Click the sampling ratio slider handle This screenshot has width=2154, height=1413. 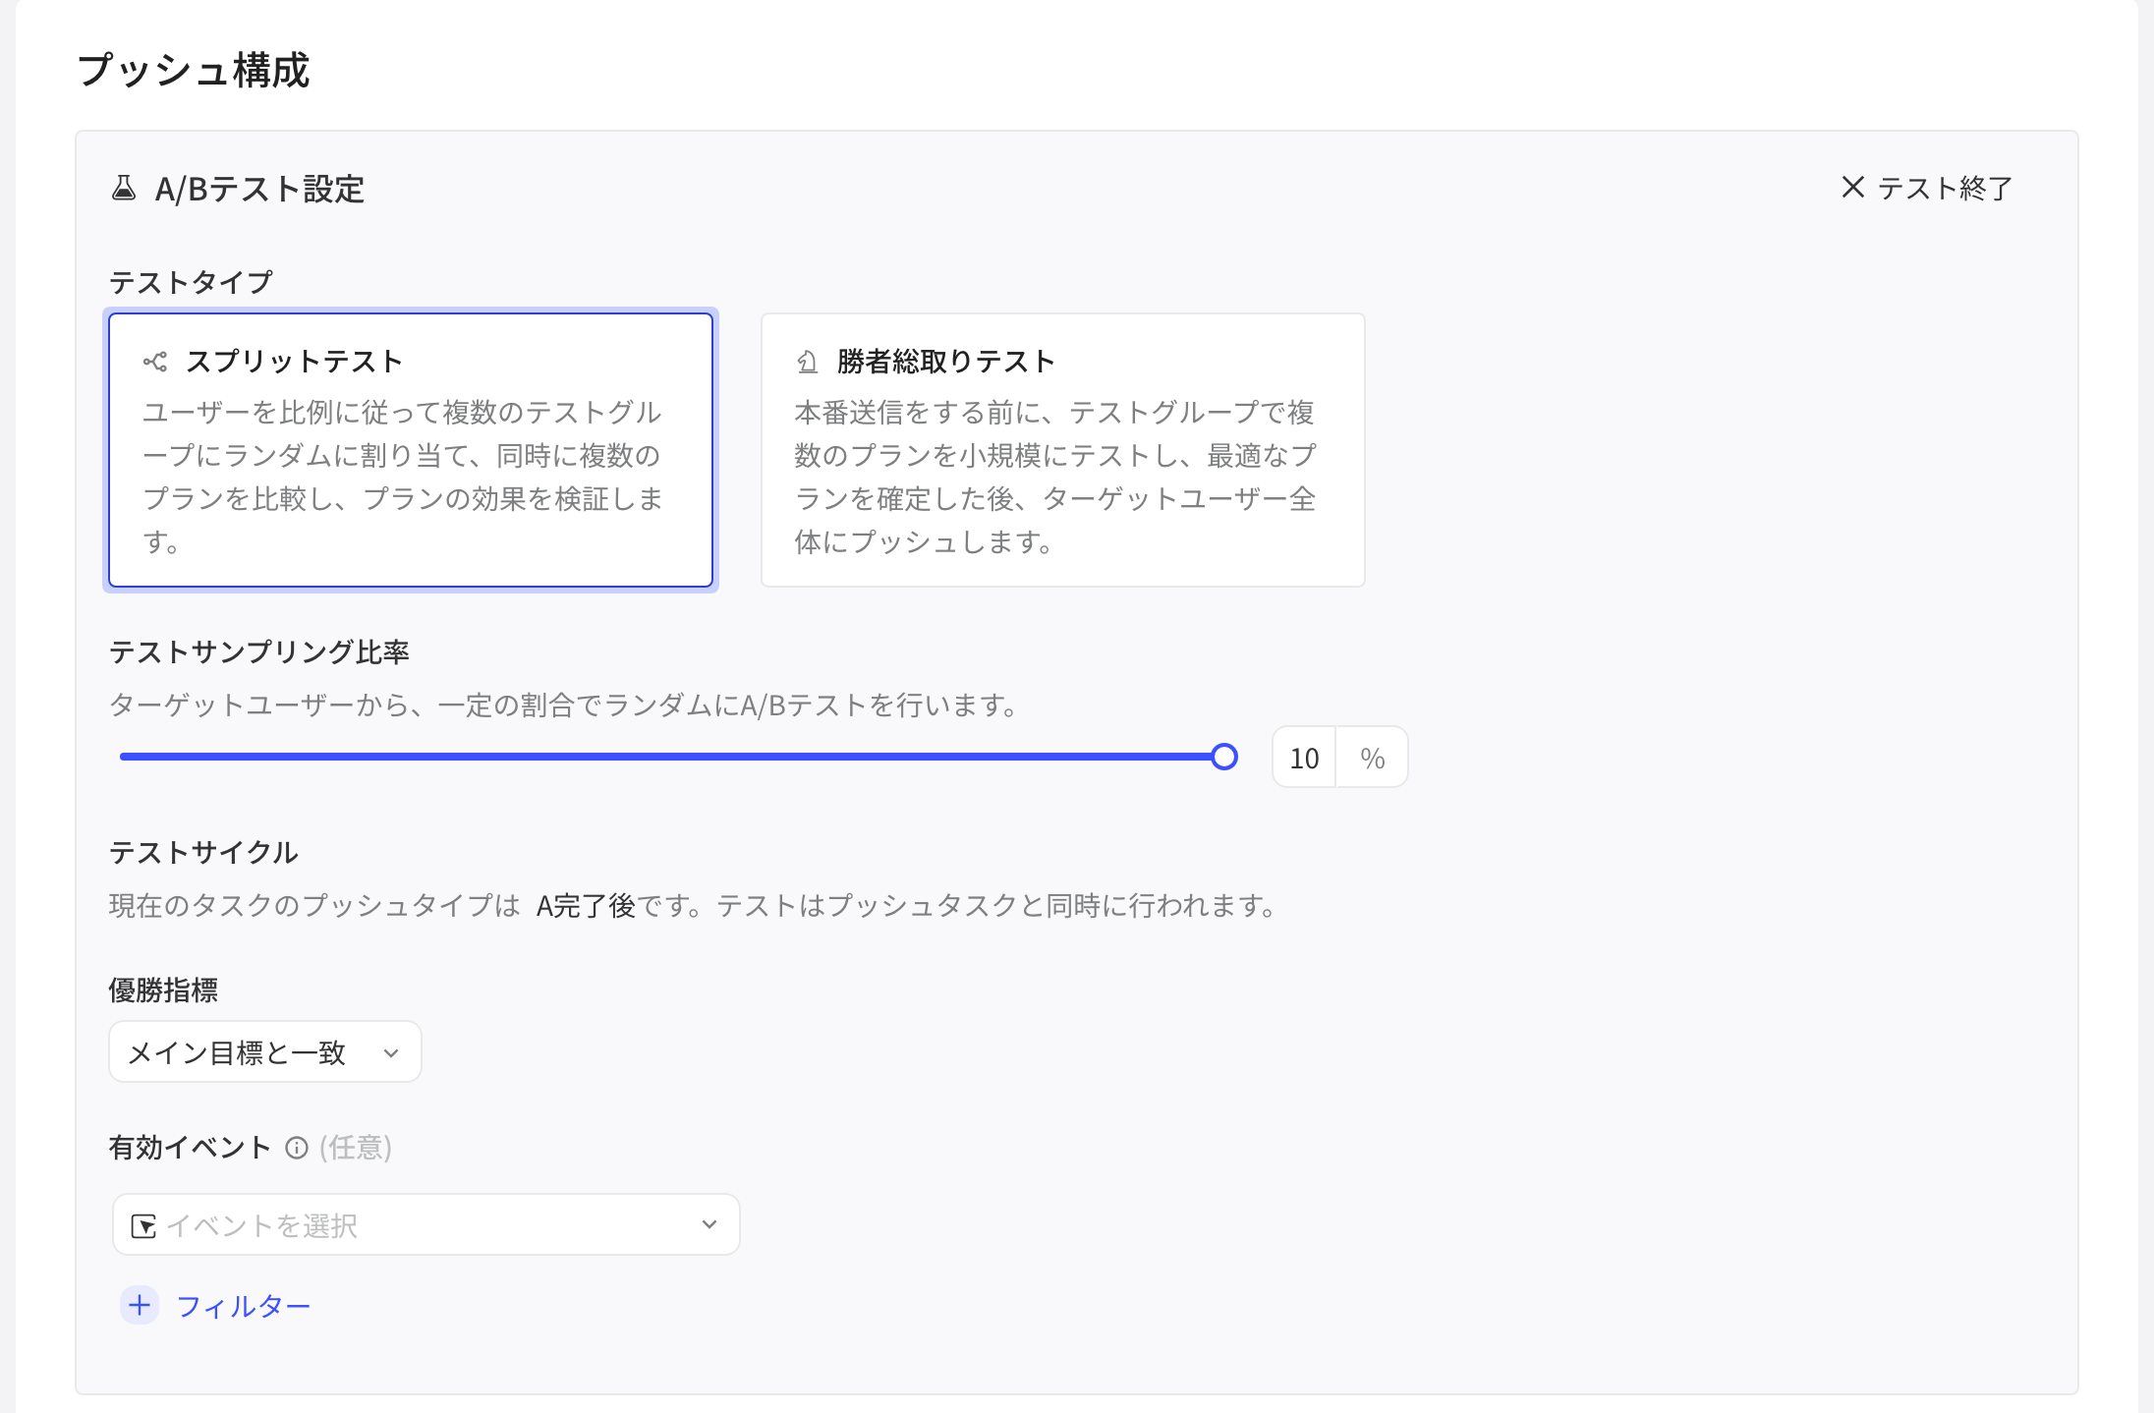pos(1224,757)
